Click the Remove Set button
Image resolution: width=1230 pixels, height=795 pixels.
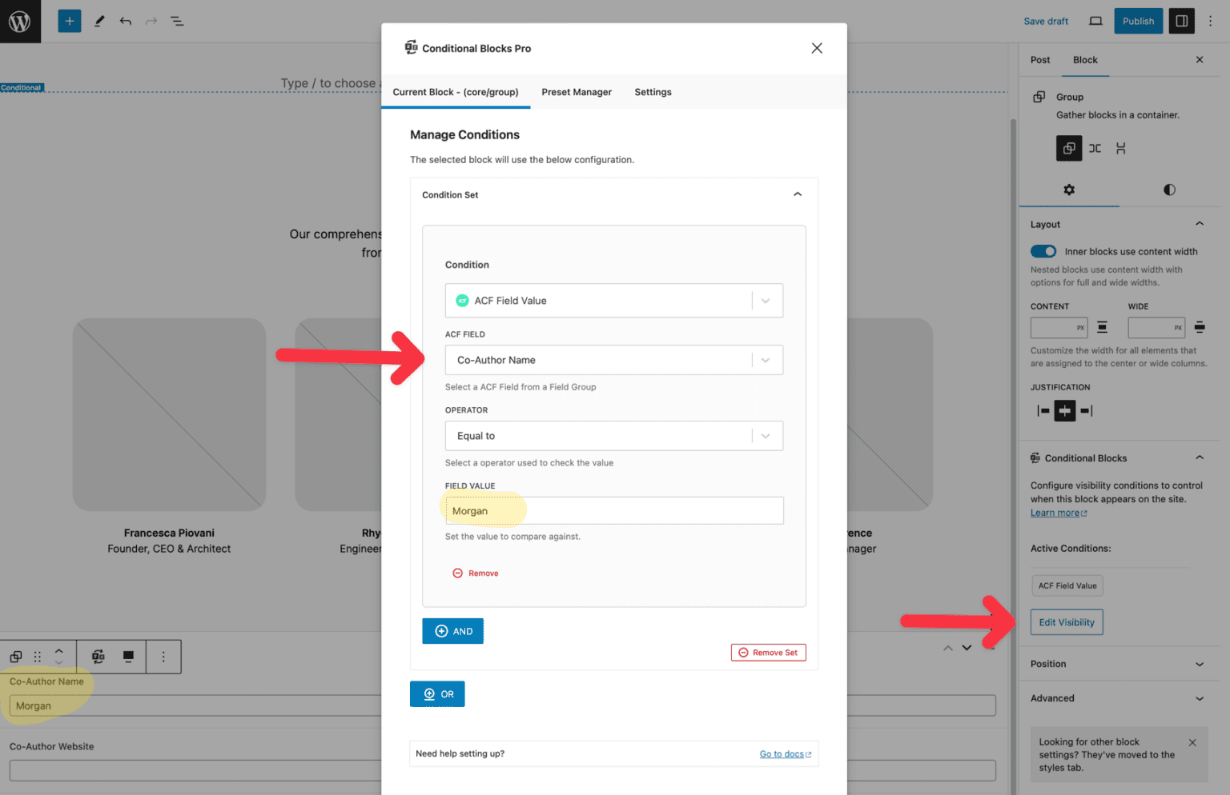(769, 653)
